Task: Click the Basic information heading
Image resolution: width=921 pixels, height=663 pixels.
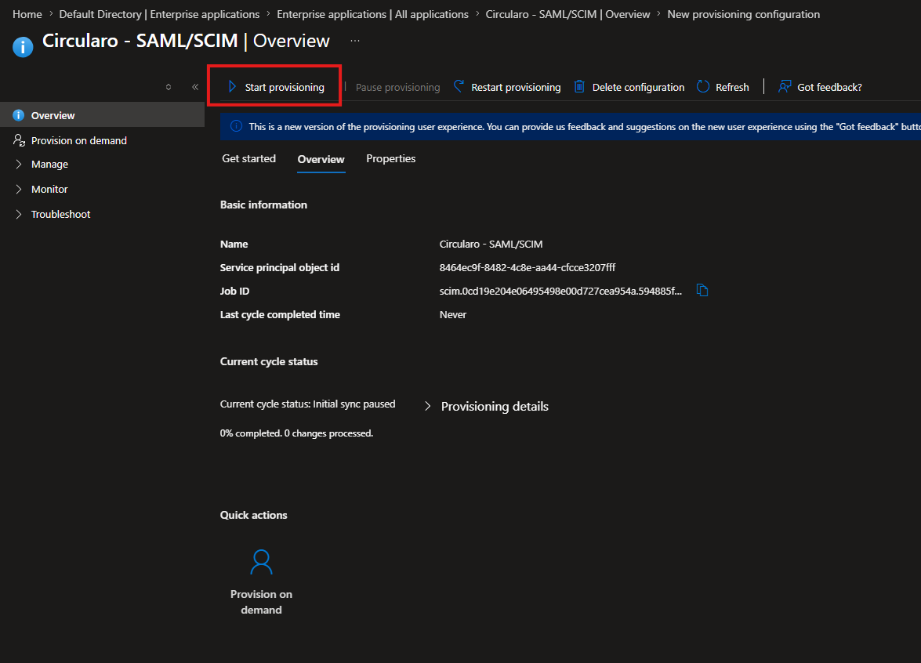Action: 263,205
